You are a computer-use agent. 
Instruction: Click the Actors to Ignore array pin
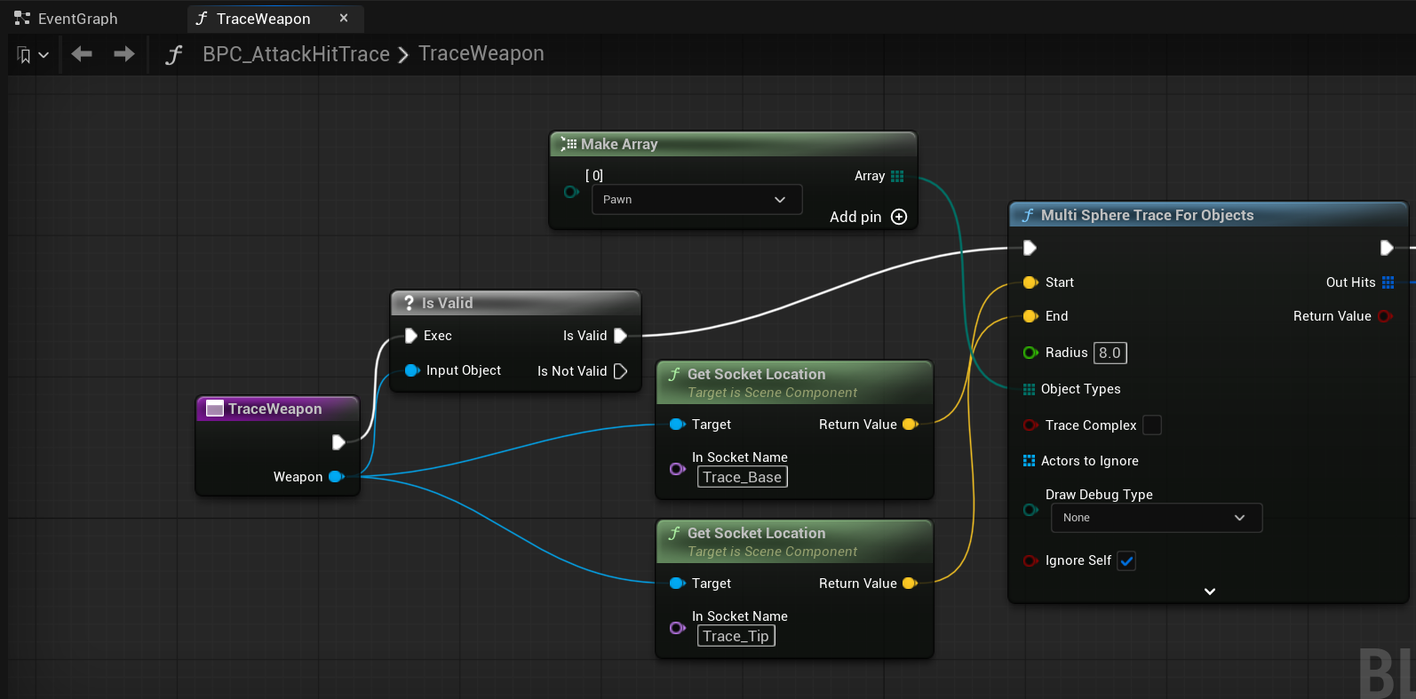point(1029,461)
